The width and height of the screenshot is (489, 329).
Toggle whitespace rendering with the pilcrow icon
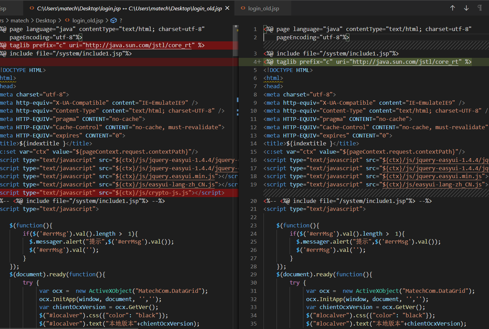(x=480, y=8)
